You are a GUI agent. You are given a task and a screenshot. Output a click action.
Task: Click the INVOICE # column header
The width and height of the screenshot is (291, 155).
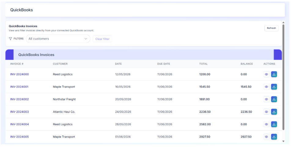point(17,64)
